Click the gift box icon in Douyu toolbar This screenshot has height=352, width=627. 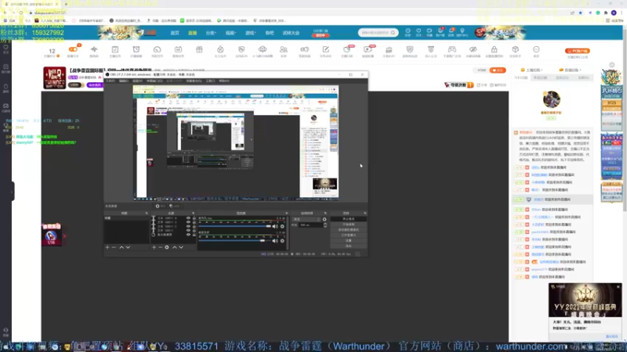(199, 49)
